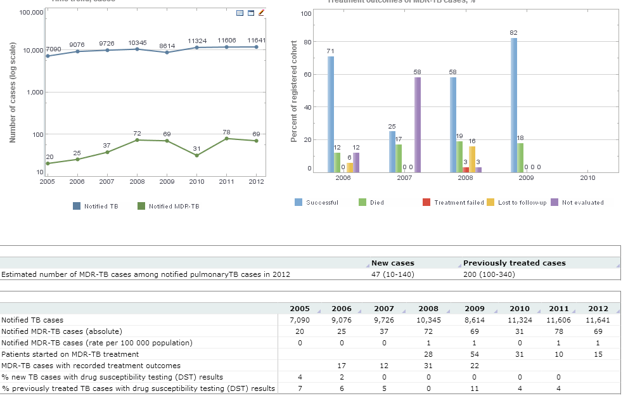This screenshot has height=403, width=628.
Task: Click the 2012 column header in yearly table
Action: [598, 309]
